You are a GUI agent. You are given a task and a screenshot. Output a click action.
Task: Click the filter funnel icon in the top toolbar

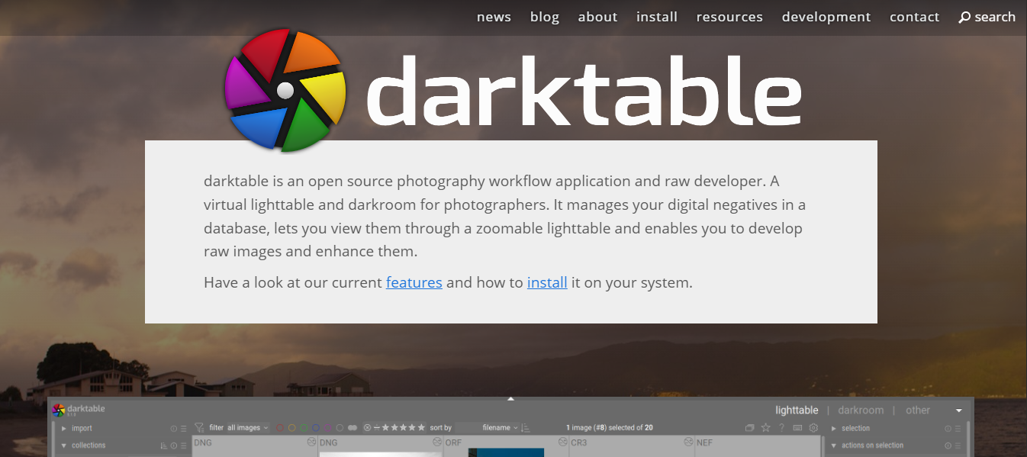click(x=200, y=428)
